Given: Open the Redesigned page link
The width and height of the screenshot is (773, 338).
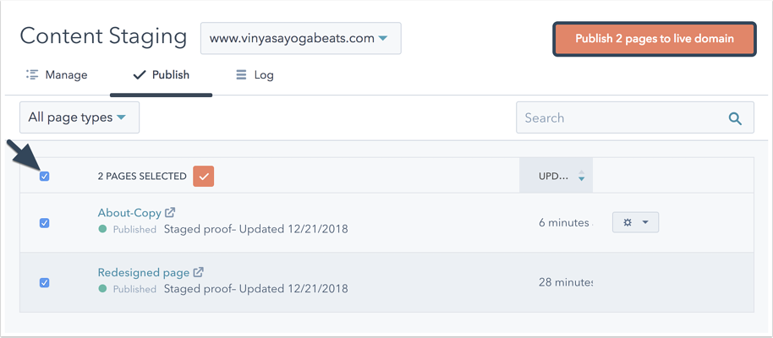Looking at the screenshot, I should [144, 272].
